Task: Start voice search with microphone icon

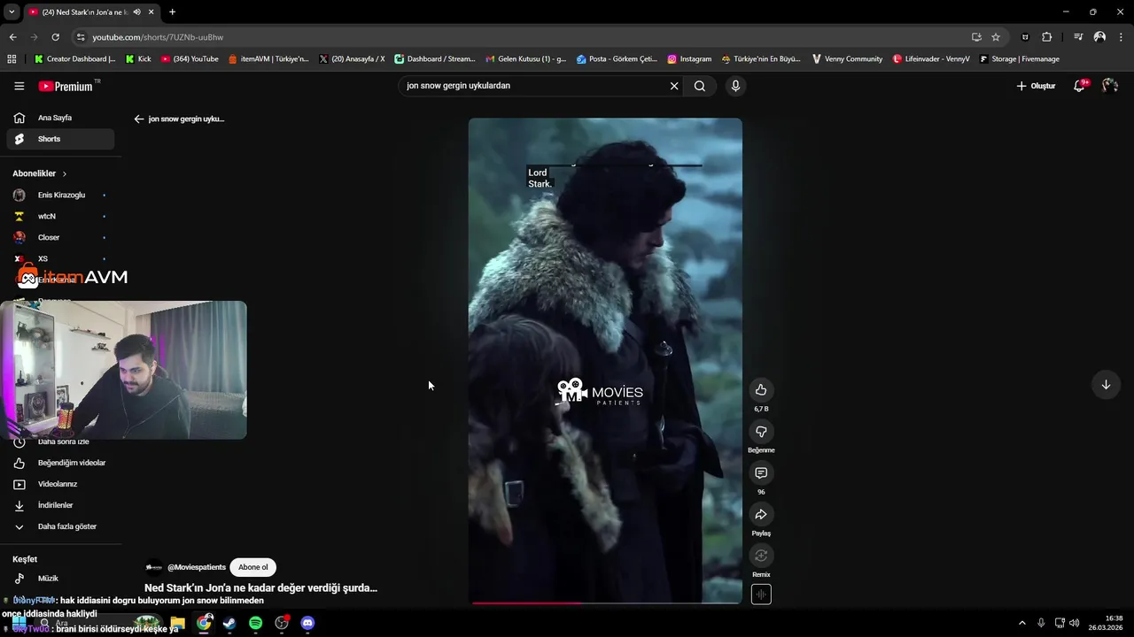Action: pyautogui.click(x=734, y=86)
